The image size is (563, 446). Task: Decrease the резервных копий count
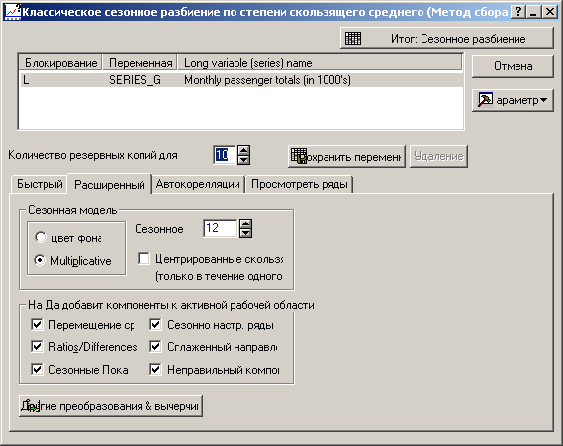[x=243, y=160]
